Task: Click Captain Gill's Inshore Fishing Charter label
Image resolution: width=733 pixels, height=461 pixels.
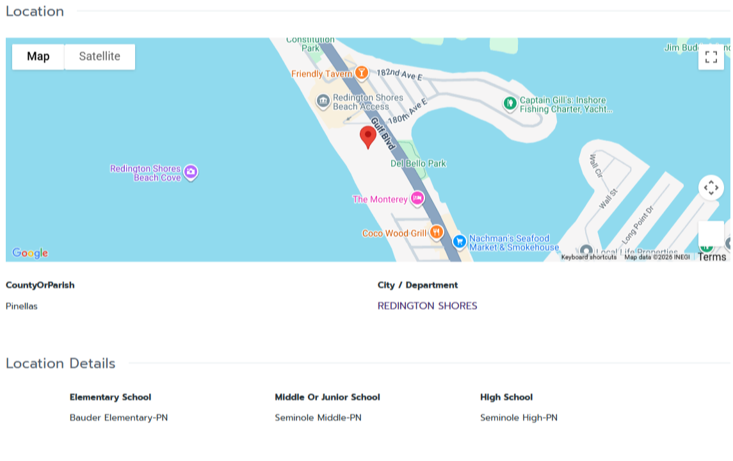Action: (x=566, y=105)
